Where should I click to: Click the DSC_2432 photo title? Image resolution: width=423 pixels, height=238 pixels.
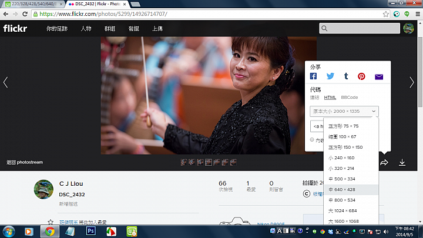click(x=72, y=195)
